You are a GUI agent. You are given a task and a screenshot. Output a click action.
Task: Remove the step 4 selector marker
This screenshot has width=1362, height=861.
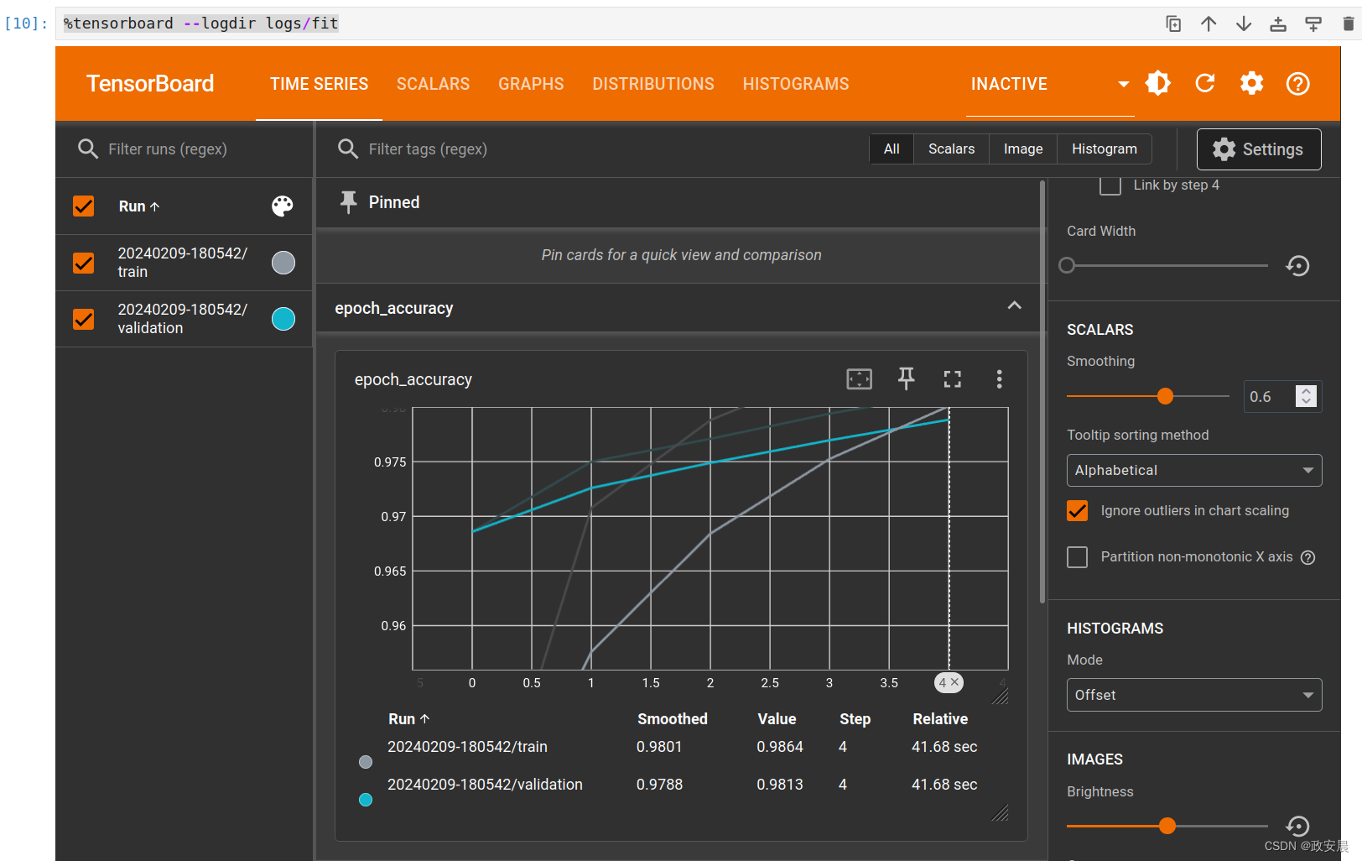coord(954,682)
